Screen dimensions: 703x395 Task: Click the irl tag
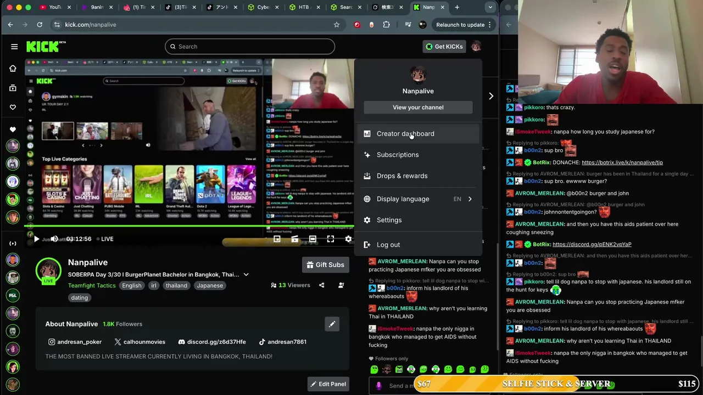pos(154,285)
